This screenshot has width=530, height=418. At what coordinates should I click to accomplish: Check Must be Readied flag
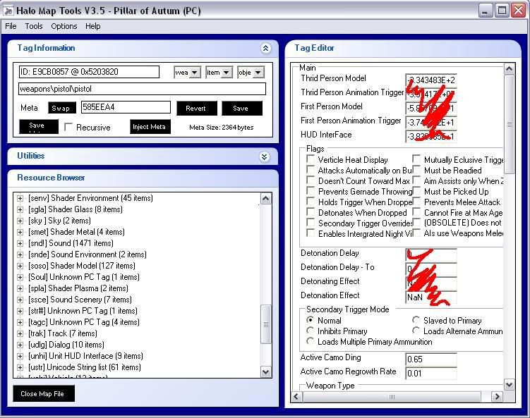tap(416, 170)
